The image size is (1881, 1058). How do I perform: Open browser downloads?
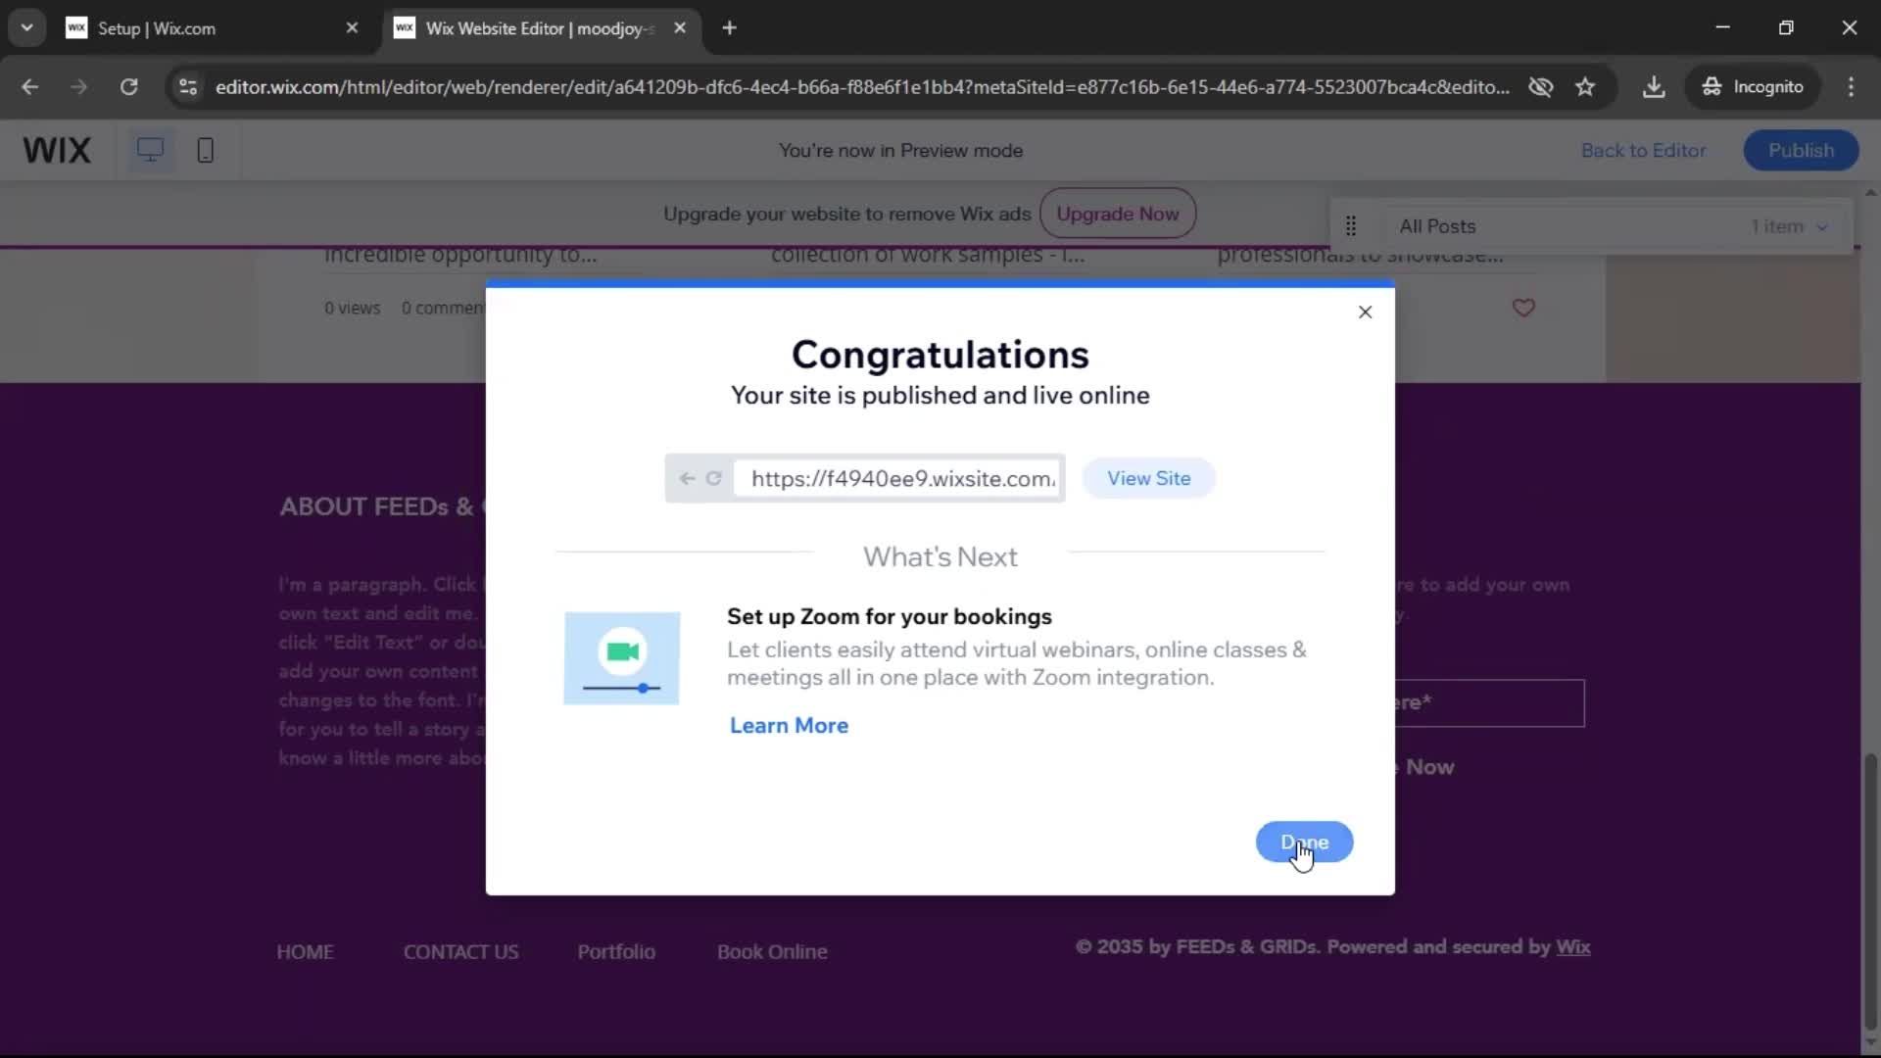[x=1654, y=87]
